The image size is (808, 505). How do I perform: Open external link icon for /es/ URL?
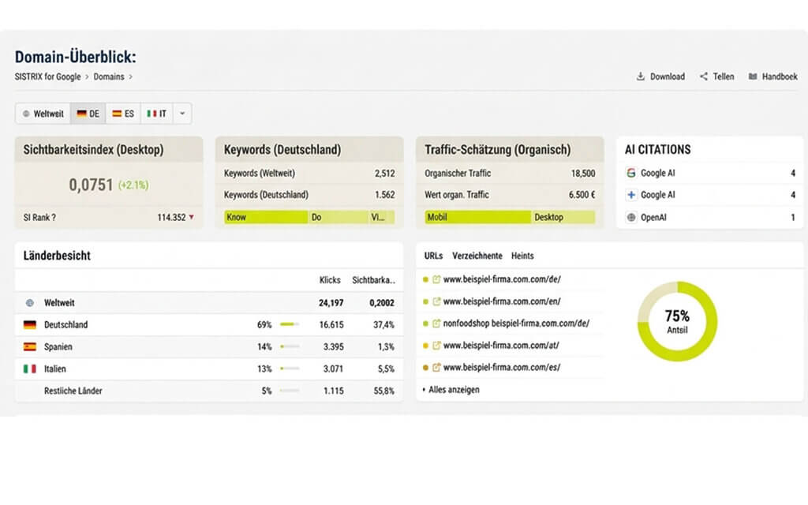[x=436, y=368]
